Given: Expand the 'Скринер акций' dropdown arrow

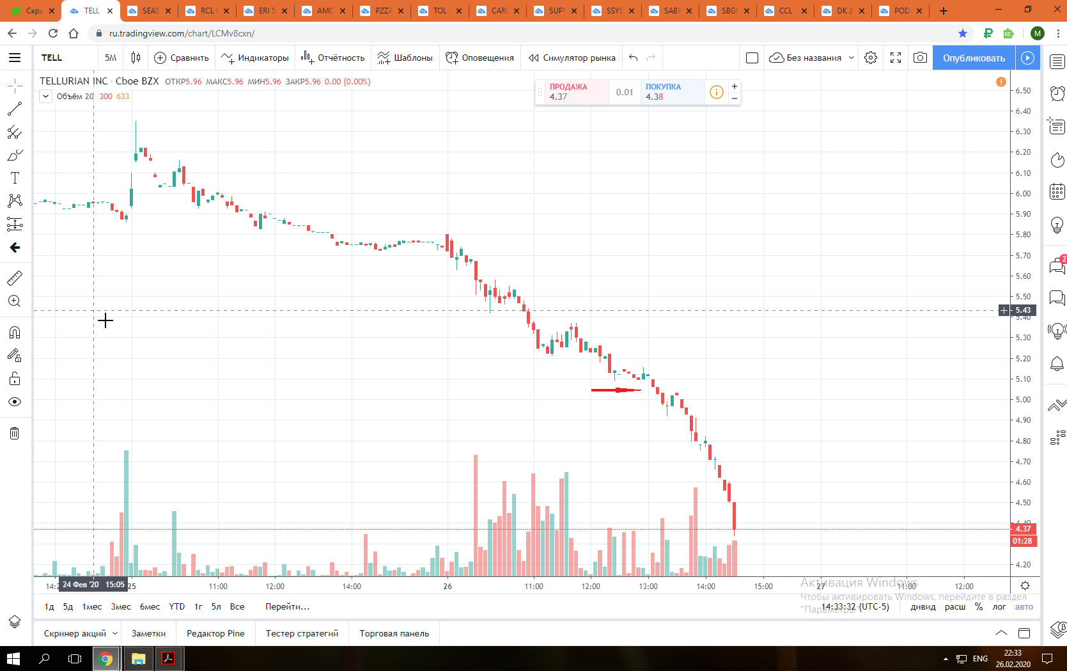Looking at the screenshot, I should pyautogui.click(x=115, y=633).
